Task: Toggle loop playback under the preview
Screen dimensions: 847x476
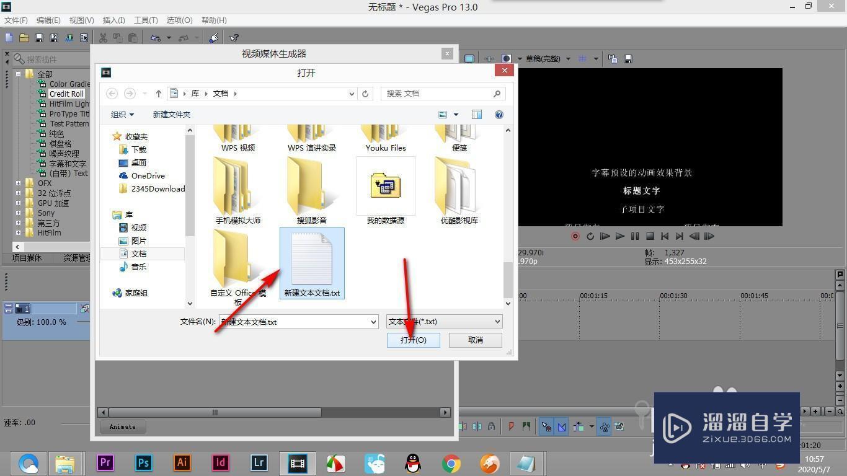Action: click(590, 236)
